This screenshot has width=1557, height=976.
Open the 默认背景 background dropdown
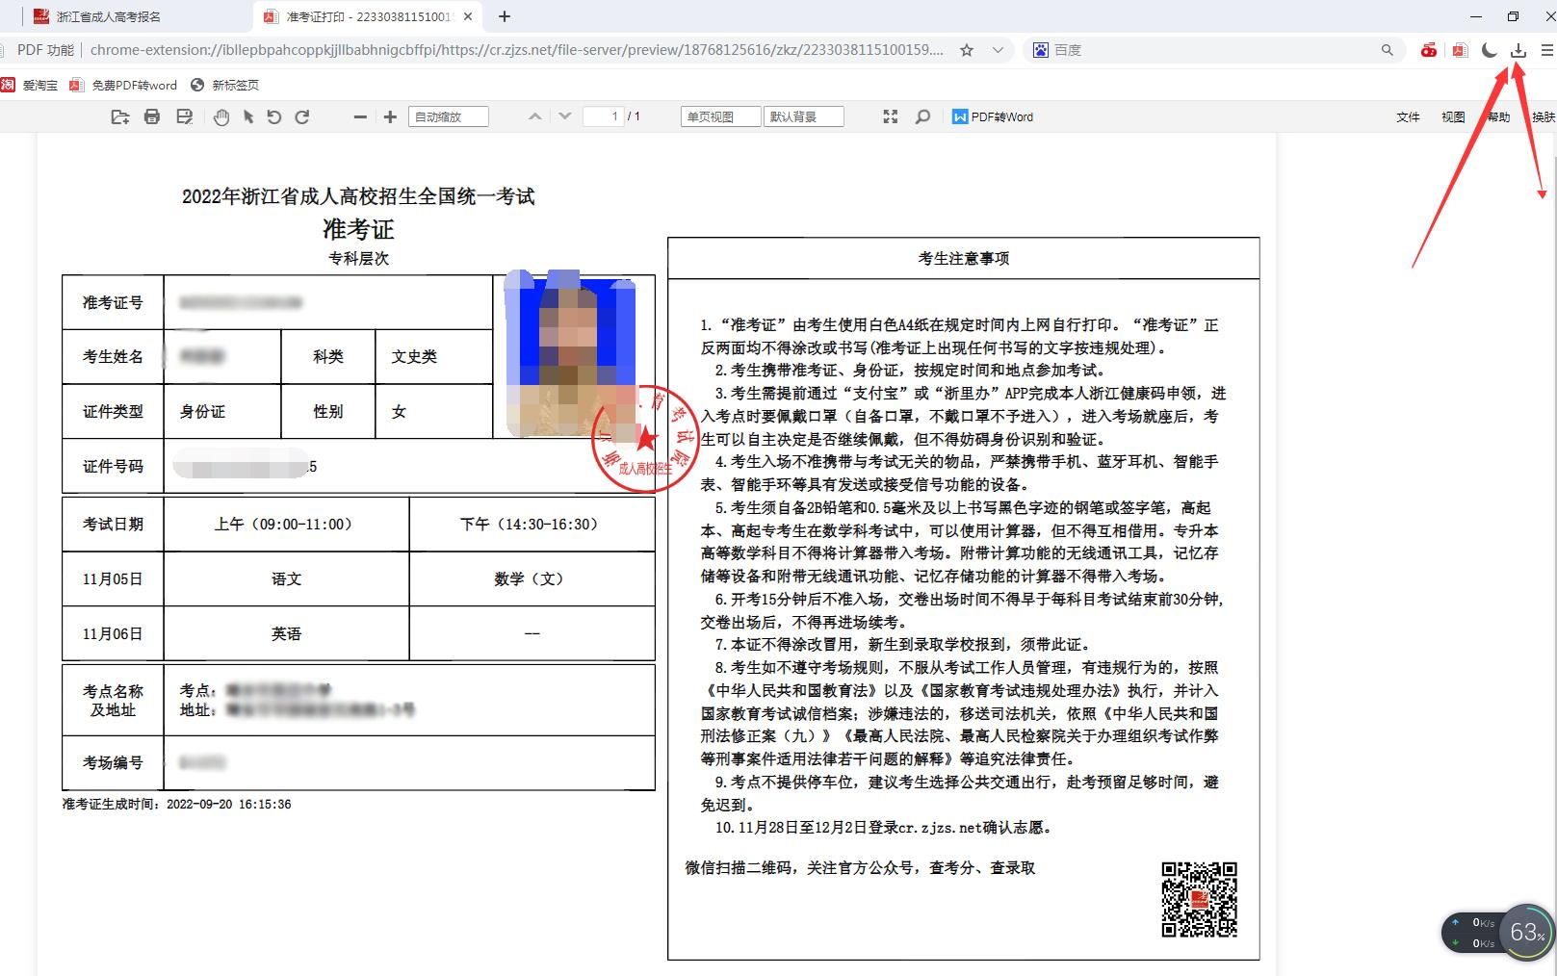coord(804,116)
